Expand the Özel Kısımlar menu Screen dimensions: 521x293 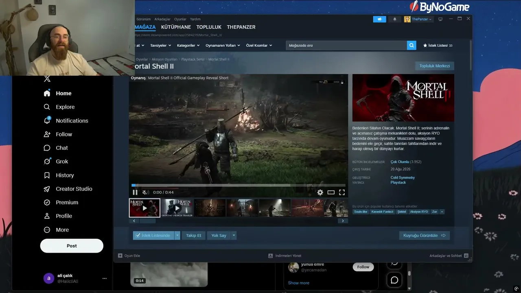259,46
